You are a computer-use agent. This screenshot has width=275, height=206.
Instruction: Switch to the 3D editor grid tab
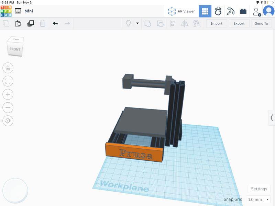tap(205, 11)
